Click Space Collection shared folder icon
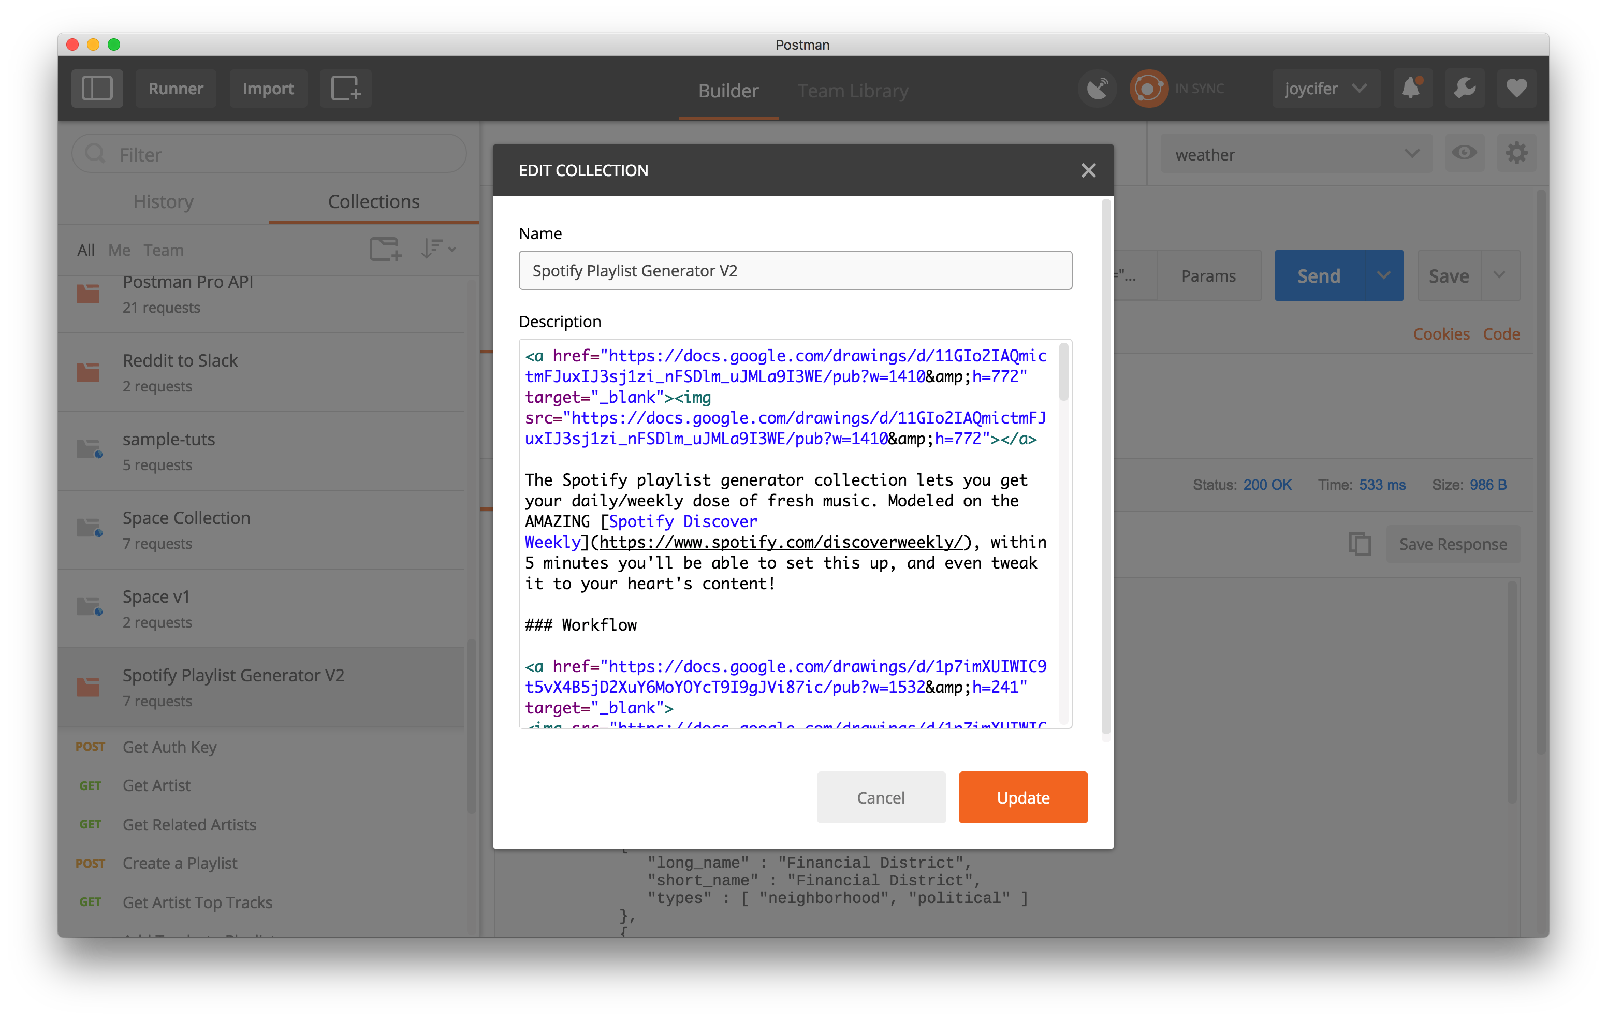This screenshot has height=1020, width=1607. 90,528
